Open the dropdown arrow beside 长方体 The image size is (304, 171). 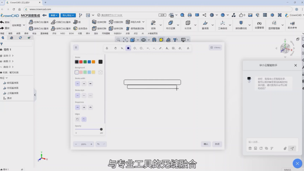pyautogui.click(x=195, y=25)
